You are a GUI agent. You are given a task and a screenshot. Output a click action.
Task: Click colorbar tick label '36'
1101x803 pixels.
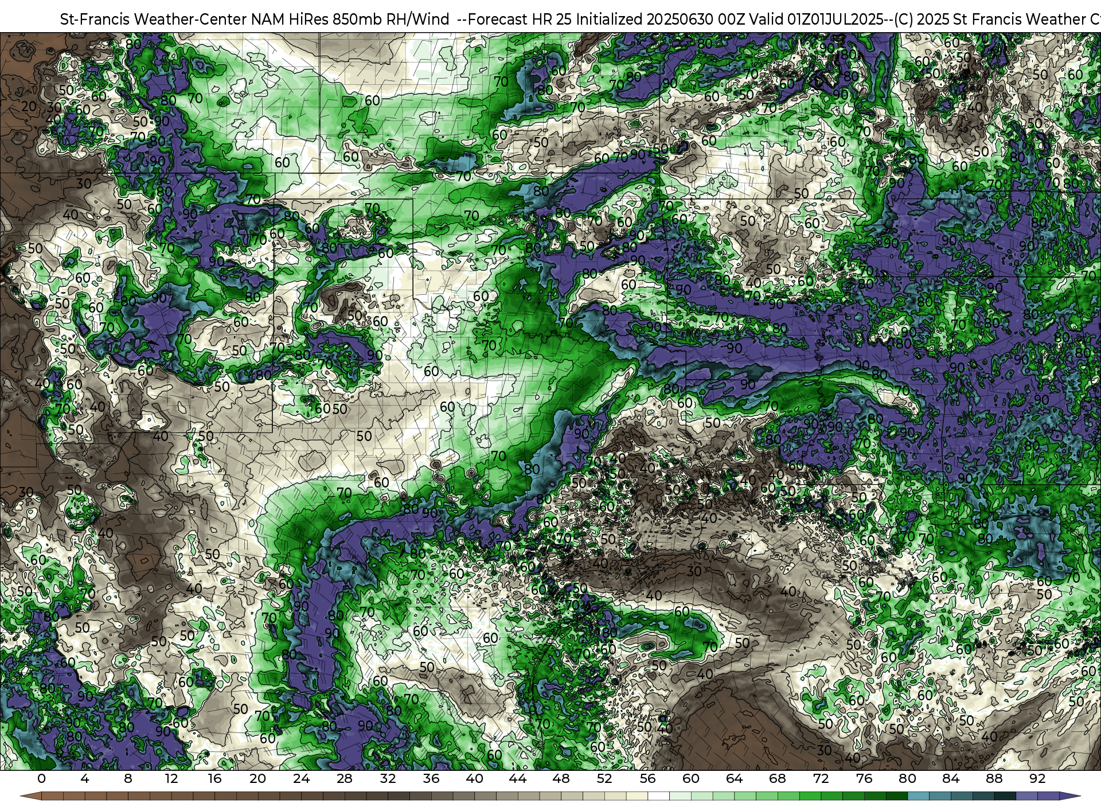(x=431, y=779)
